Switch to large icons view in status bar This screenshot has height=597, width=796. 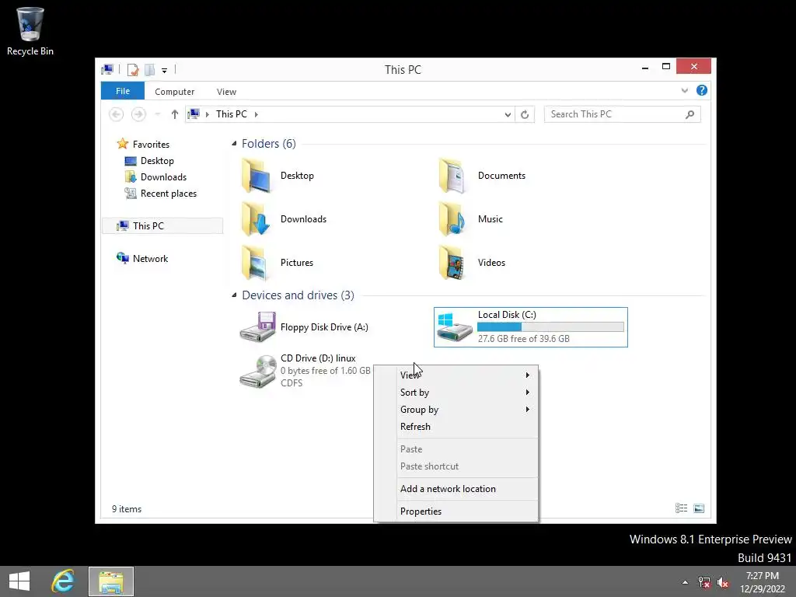[699, 508]
